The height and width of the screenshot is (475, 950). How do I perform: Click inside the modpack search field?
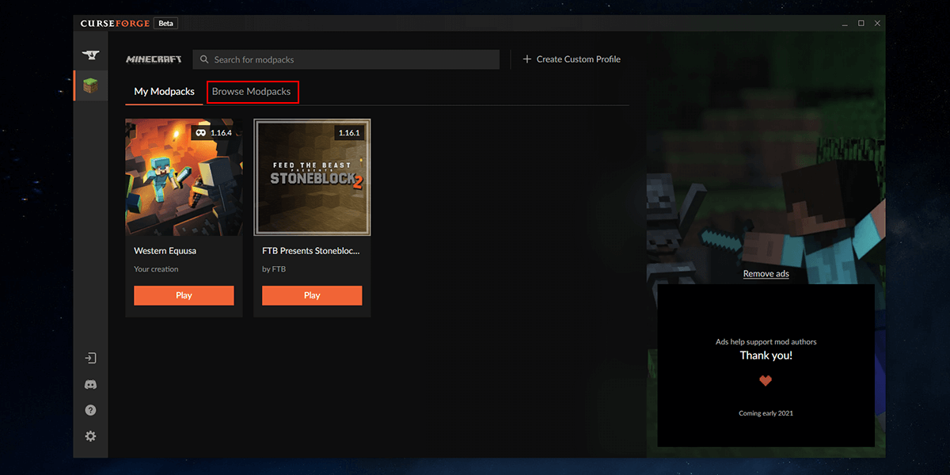(x=346, y=59)
